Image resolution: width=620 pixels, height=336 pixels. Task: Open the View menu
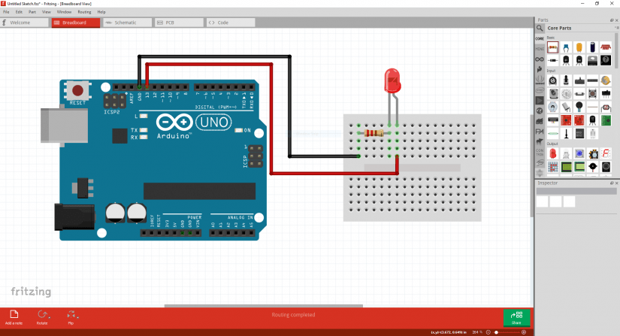tap(47, 12)
